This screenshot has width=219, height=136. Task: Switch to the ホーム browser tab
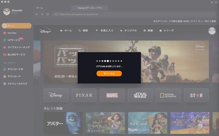[x=39, y=8]
